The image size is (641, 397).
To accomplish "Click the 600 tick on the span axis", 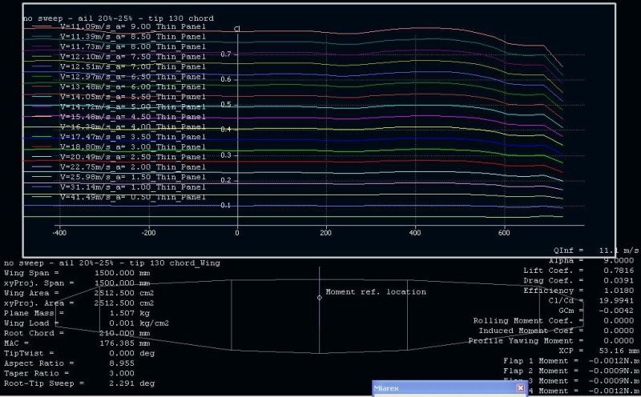I will (504, 233).
